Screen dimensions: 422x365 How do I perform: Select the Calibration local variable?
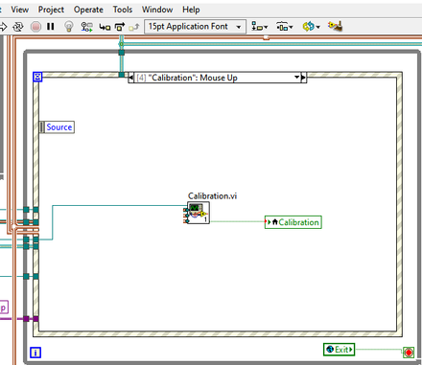pos(293,222)
